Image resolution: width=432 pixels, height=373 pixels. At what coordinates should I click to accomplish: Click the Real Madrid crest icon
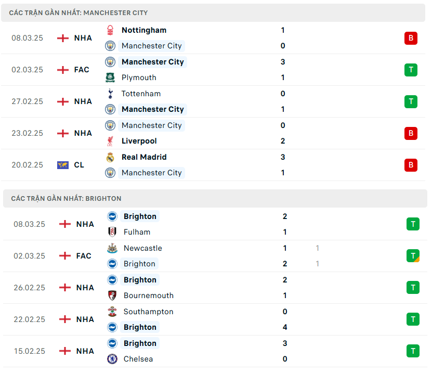[x=110, y=157]
